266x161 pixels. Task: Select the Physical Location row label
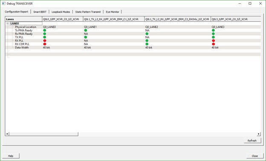pyautogui.click(x=26, y=27)
